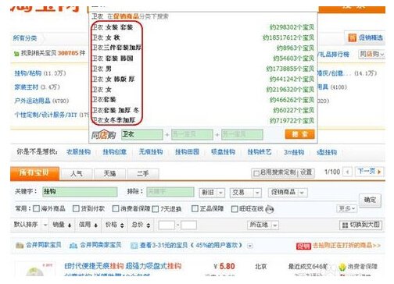Click the 查看3-31元的宝贝 icon

point(134,246)
